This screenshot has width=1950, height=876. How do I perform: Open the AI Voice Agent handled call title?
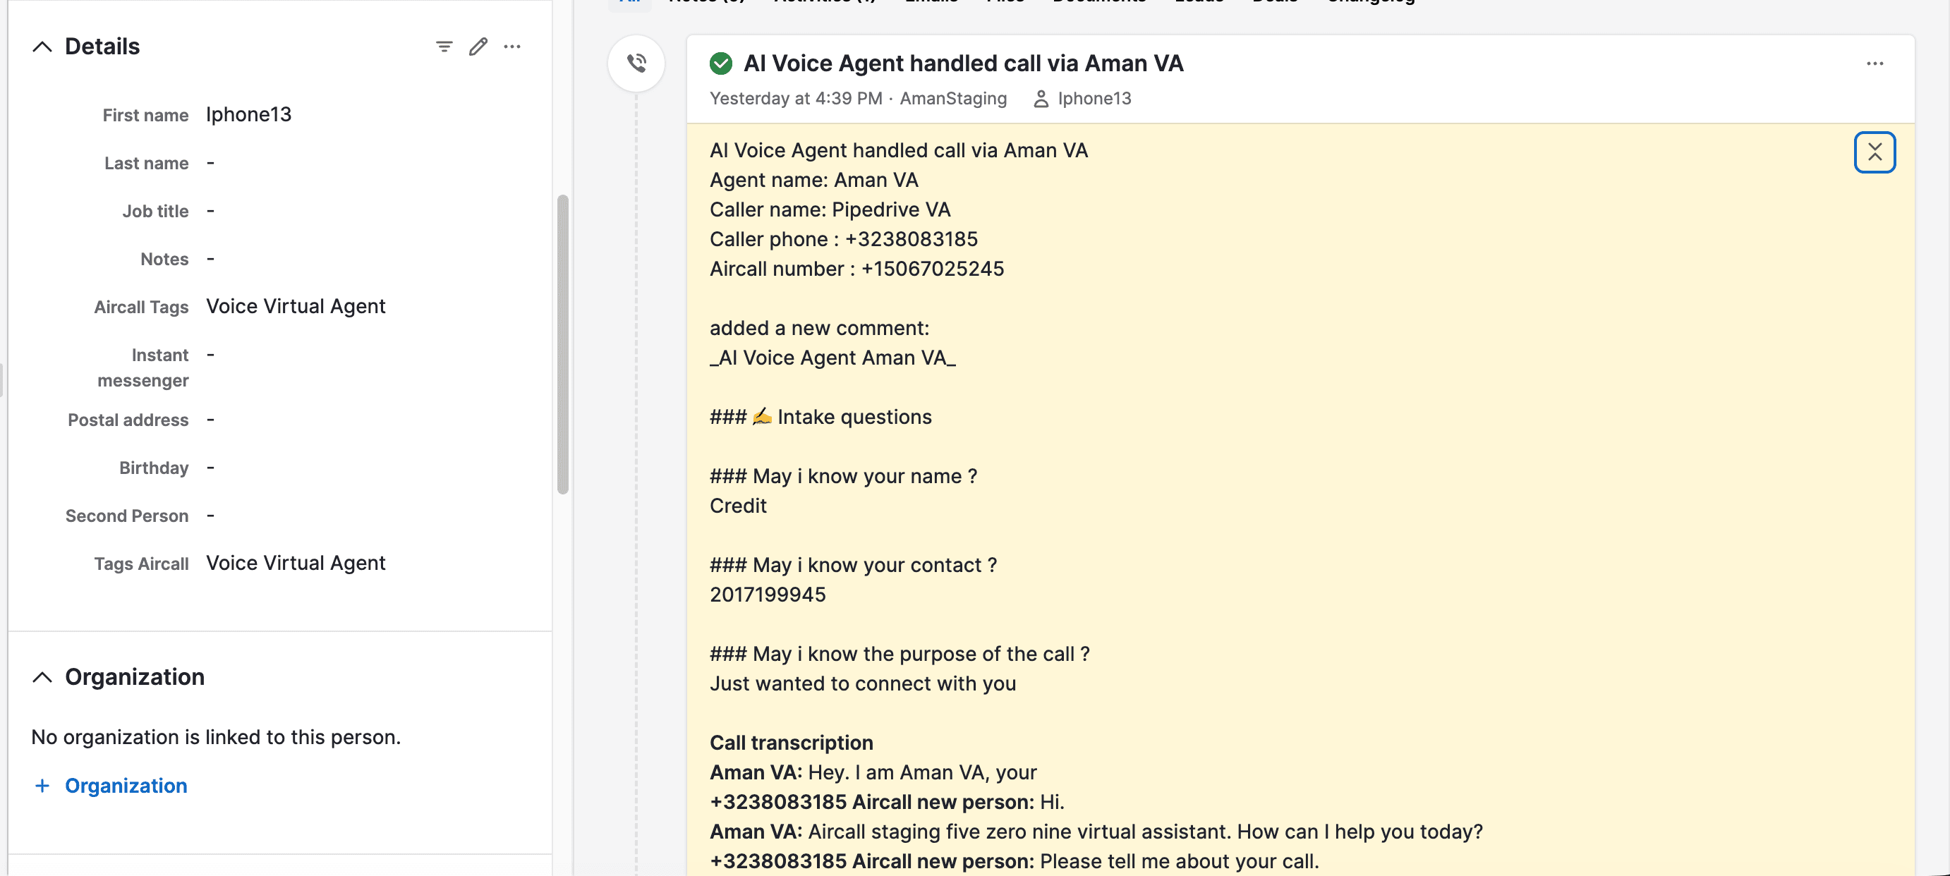tap(963, 63)
